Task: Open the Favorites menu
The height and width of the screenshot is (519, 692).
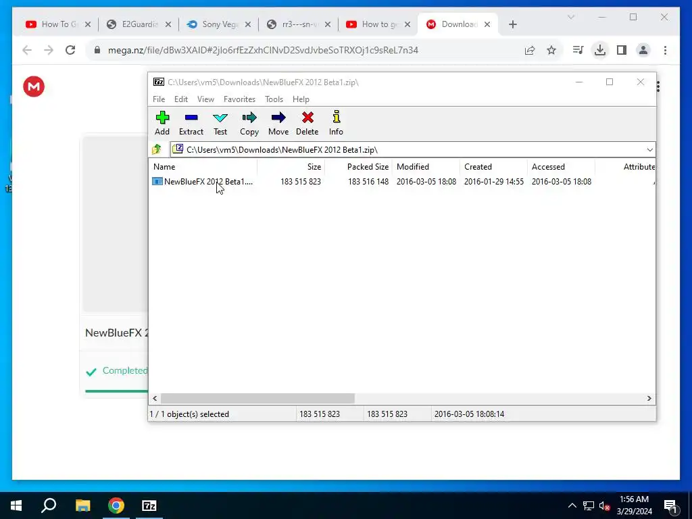Action: point(239,99)
